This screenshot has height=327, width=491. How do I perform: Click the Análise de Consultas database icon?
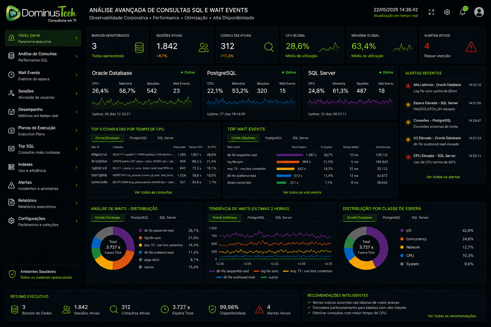(12, 56)
